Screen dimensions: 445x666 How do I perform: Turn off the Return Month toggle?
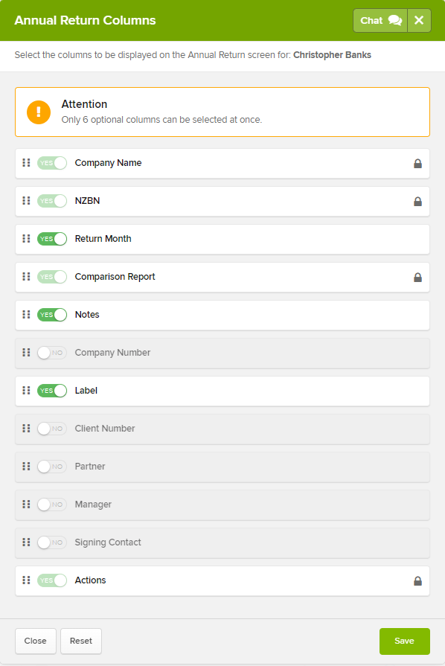pyautogui.click(x=52, y=239)
